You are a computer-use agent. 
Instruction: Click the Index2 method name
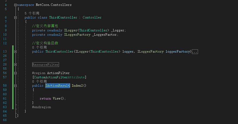click(77, 86)
